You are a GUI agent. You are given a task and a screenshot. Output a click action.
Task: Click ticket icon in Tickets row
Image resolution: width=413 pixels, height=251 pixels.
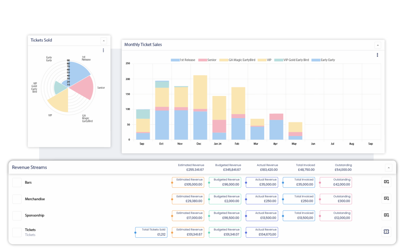[386, 232]
